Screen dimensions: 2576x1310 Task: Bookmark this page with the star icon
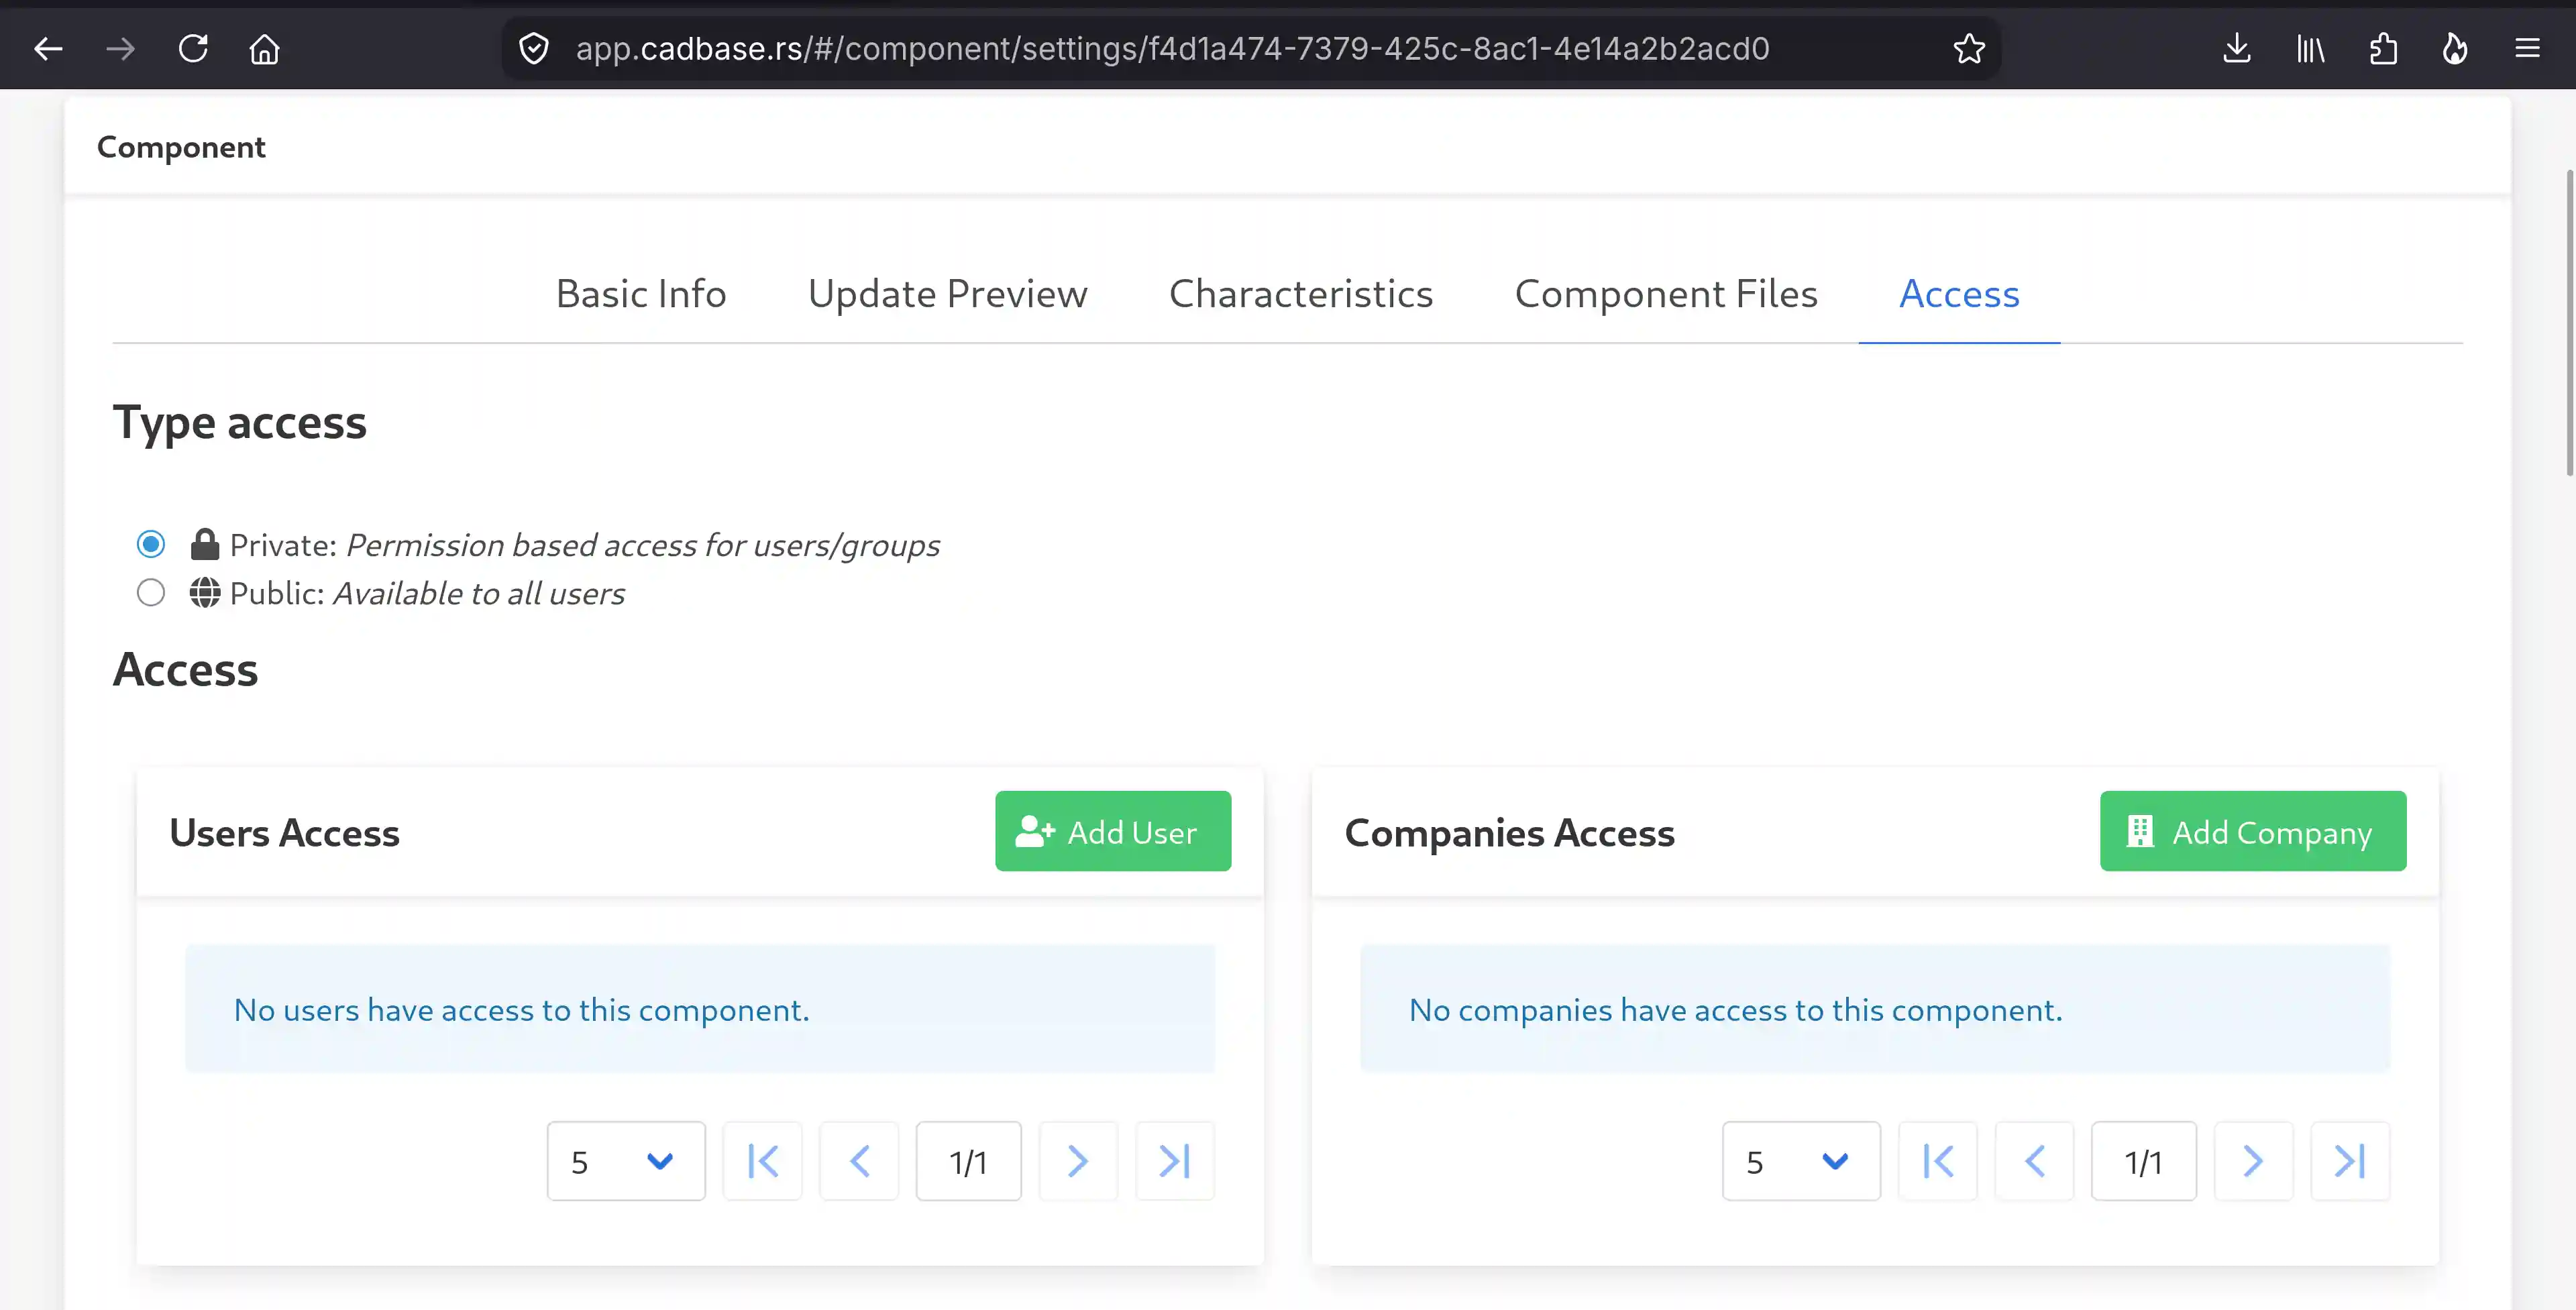[x=1969, y=48]
